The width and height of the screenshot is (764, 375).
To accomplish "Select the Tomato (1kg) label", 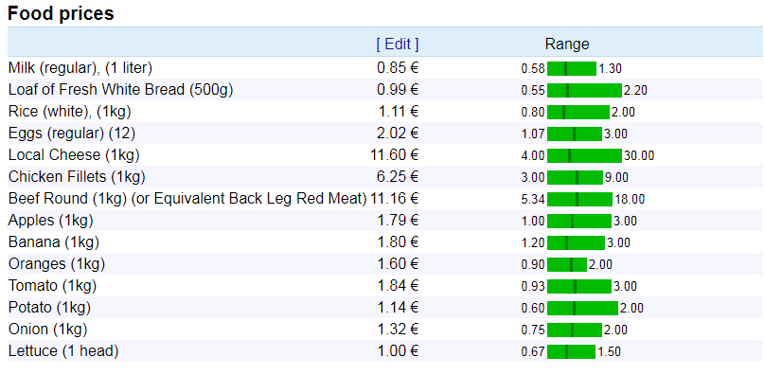I will tap(52, 285).
